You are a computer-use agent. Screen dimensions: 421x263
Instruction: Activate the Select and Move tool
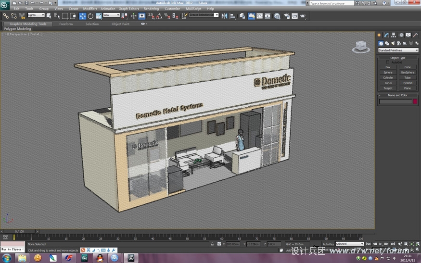pos(82,16)
